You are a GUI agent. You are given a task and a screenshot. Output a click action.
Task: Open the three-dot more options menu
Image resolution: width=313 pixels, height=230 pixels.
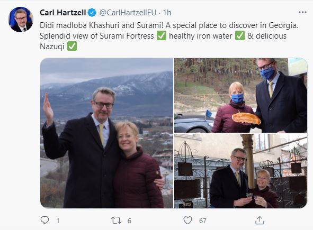(302, 12)
